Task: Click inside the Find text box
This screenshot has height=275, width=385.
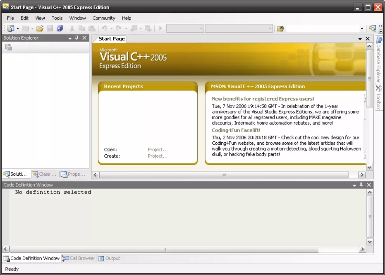Action: (322, 29)
